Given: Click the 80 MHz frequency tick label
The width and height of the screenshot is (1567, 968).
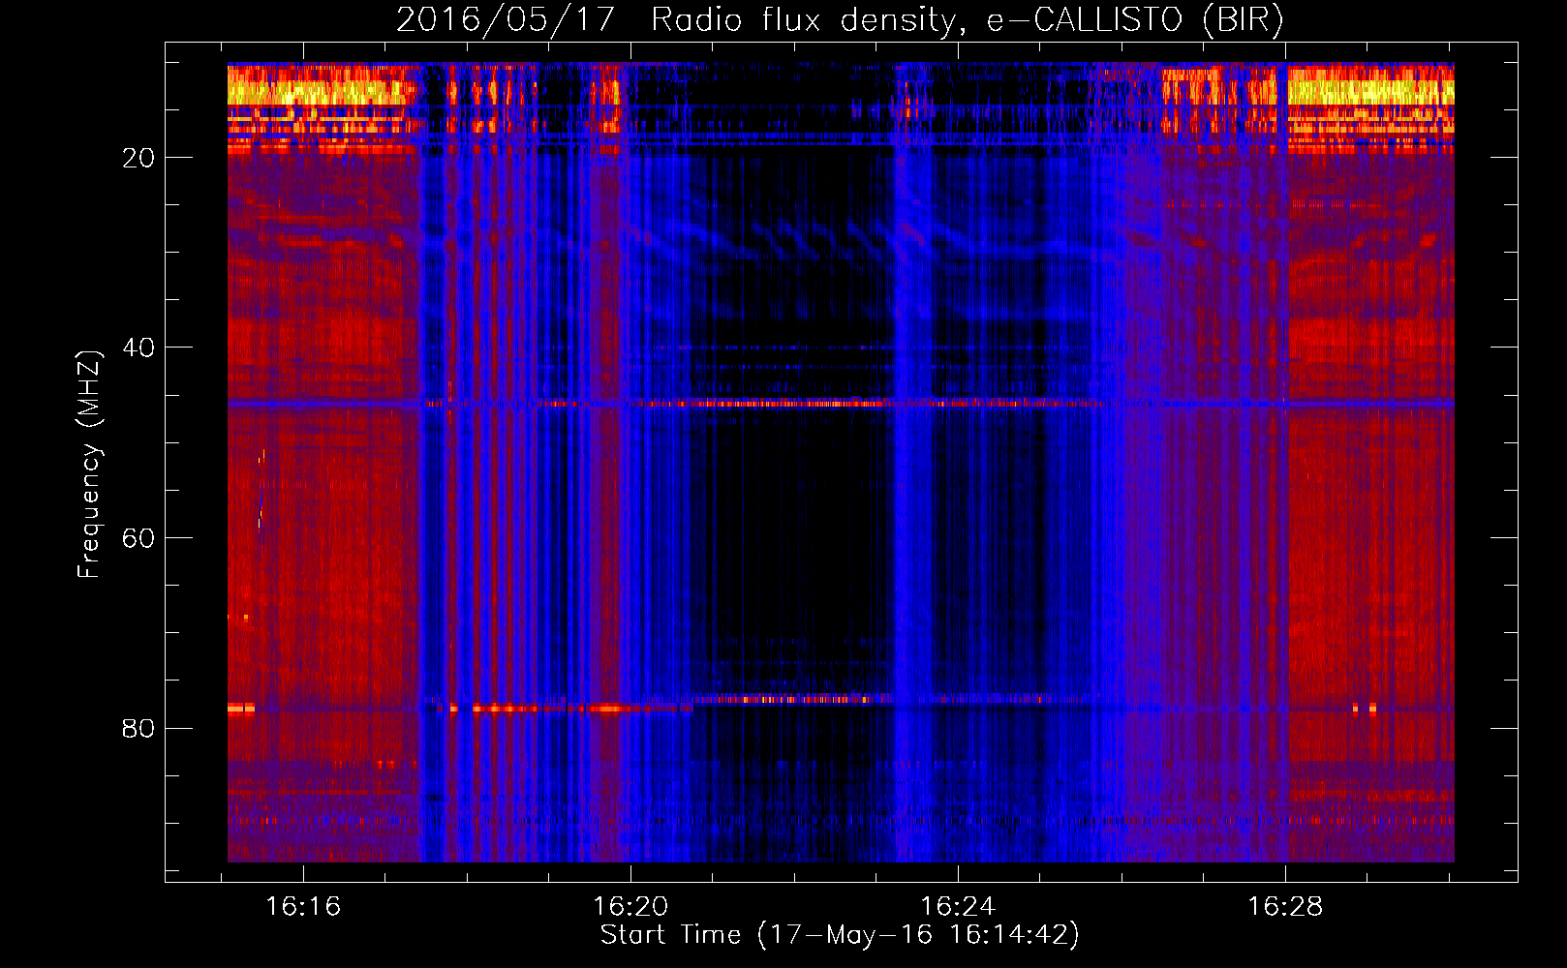Looking at the screenshot, I should coord(138,728).
